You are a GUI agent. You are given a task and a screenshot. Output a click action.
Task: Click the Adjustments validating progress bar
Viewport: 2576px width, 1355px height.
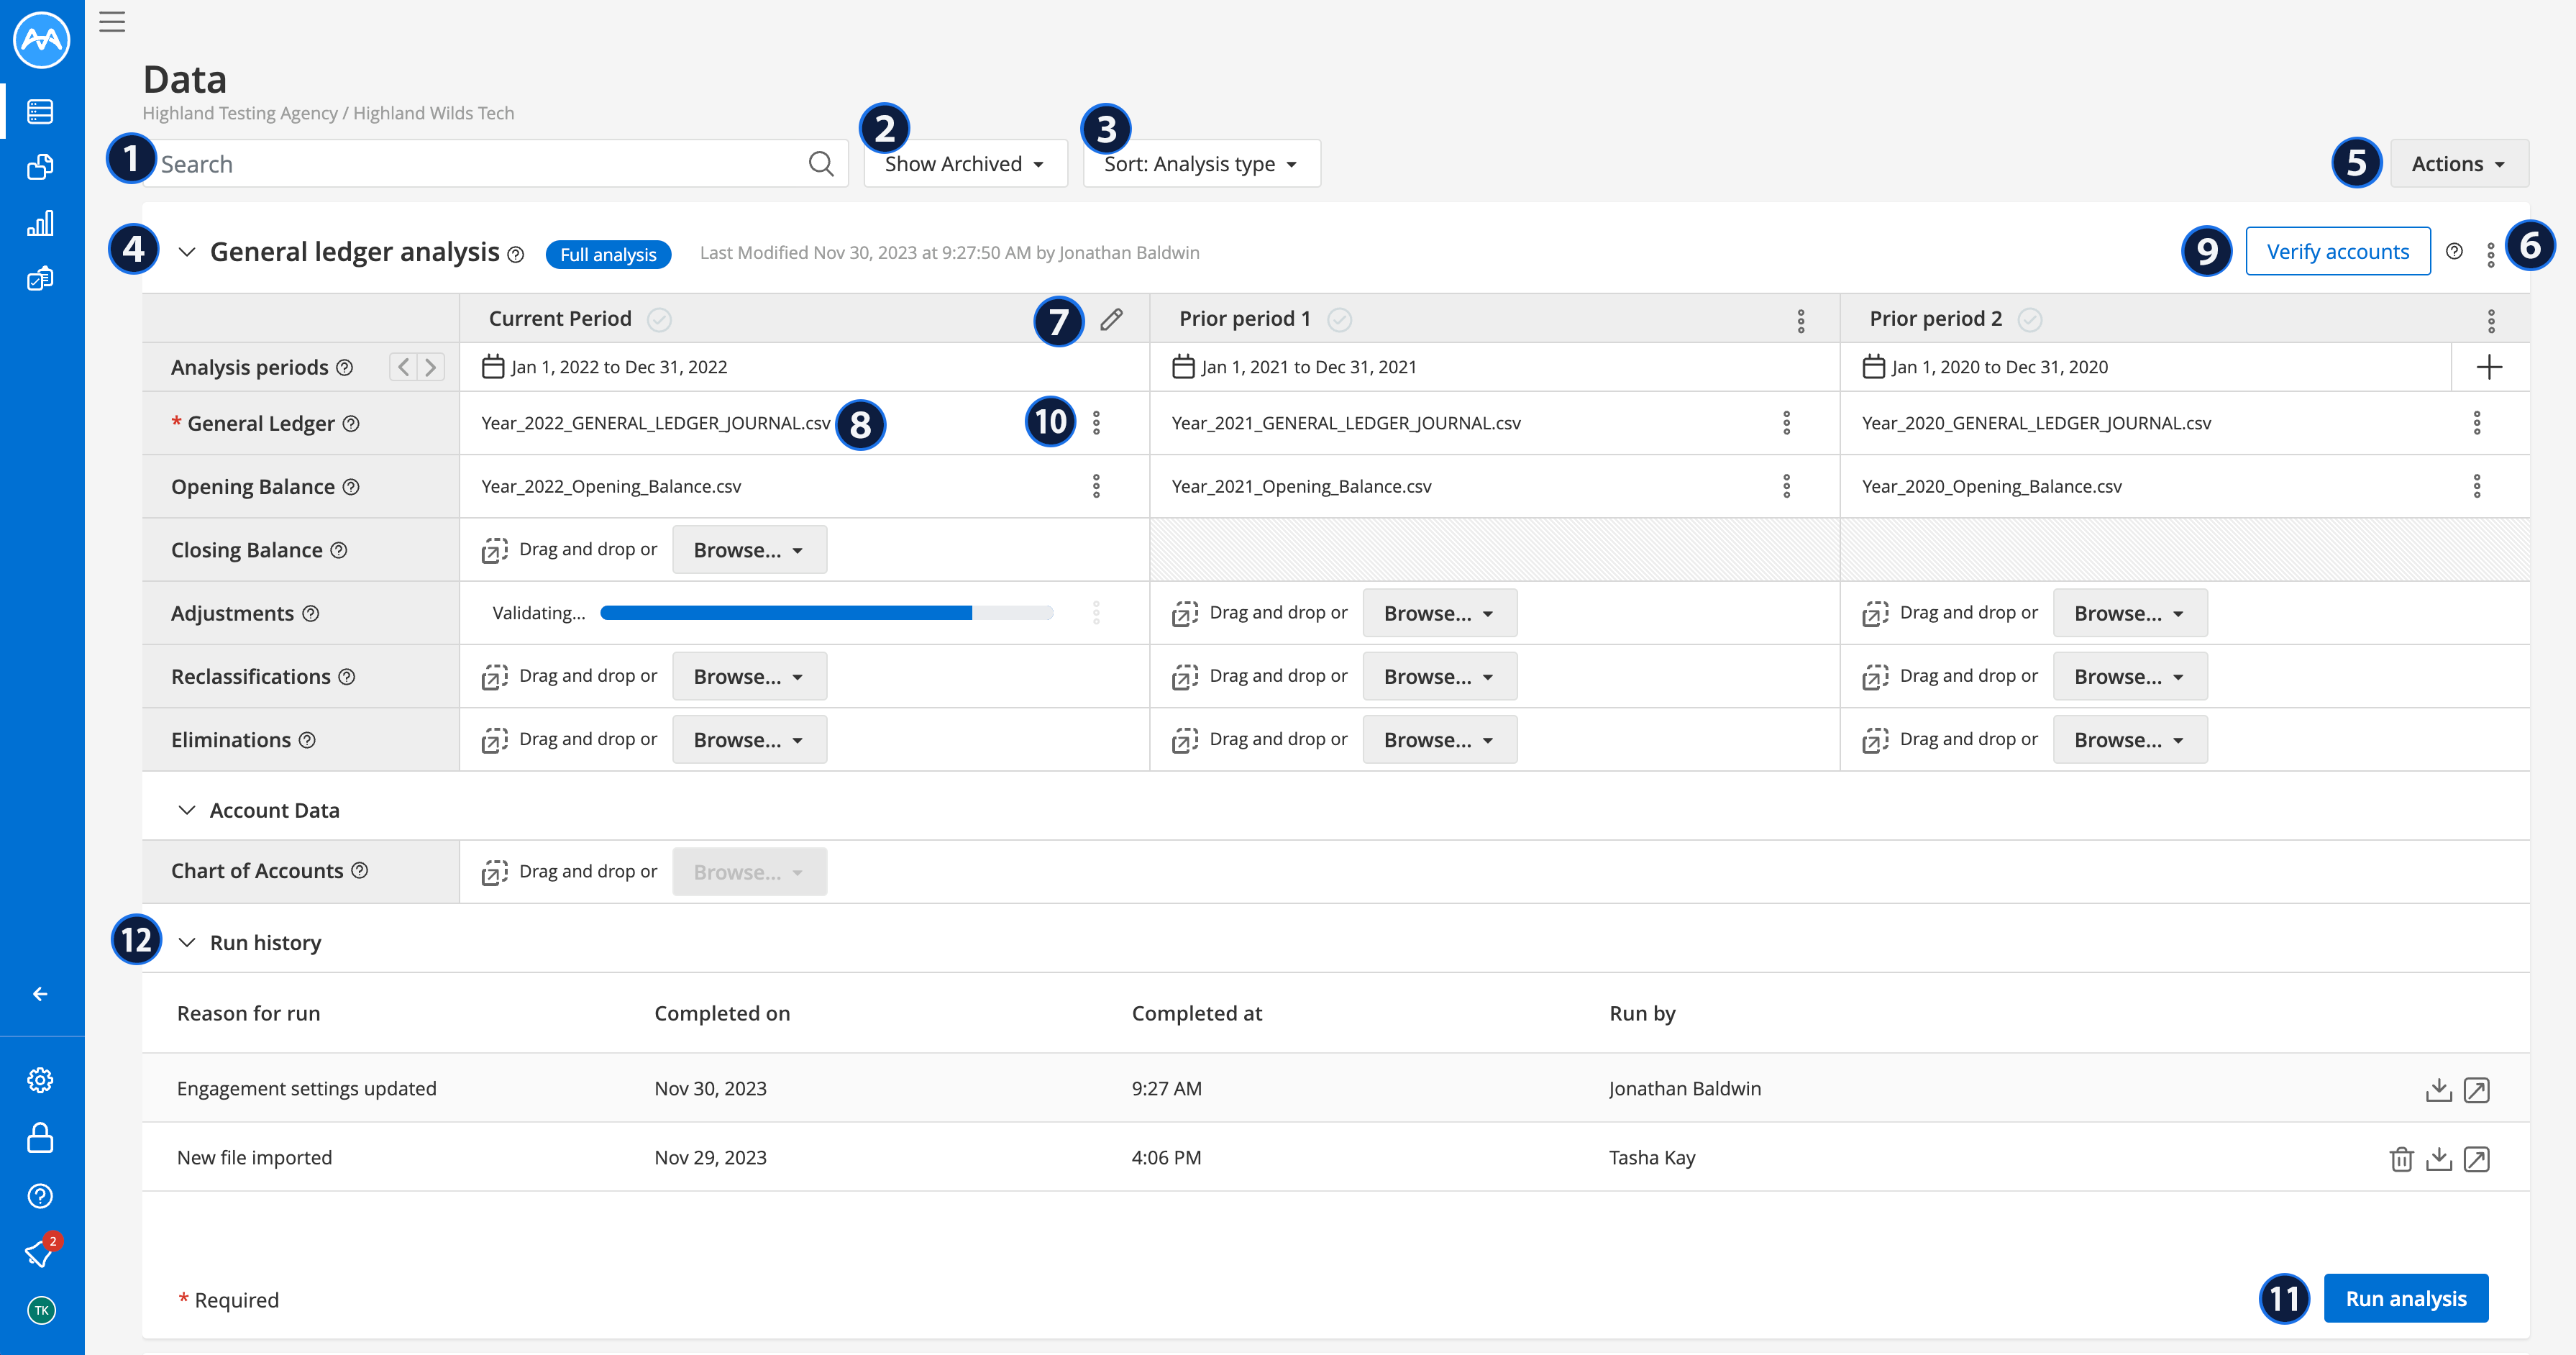pyautogui.click(x=826, y=613)
